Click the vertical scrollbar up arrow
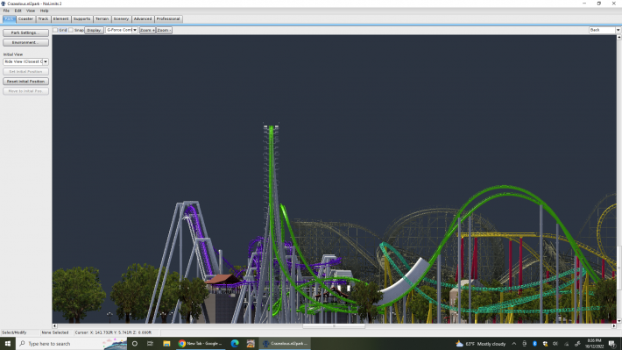Viewport: 622px width, 350px height. coord(618,37)
